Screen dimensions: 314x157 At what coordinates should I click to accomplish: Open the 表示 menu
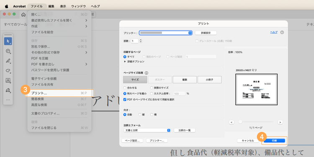coord(63,6)
